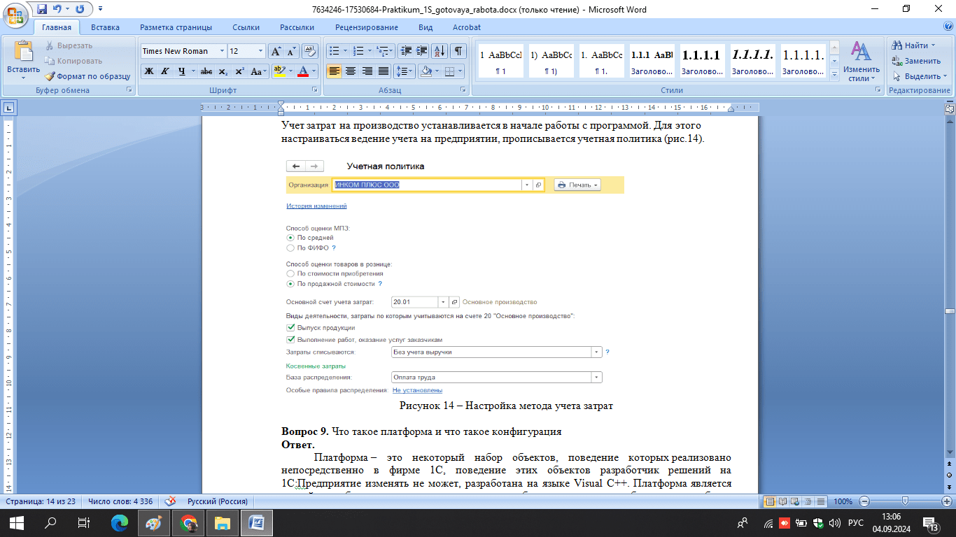Screen dimensions: 956x537
Task: Toggle show paragraph marks (¶)
Action: [x=458, y=51]
